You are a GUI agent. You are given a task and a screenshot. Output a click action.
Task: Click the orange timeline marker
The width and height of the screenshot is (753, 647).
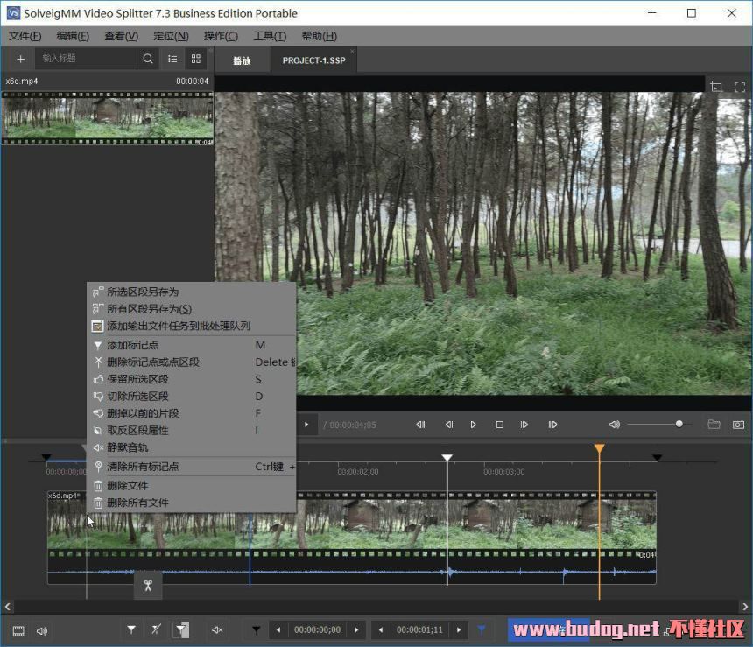[x=599, y=449]
